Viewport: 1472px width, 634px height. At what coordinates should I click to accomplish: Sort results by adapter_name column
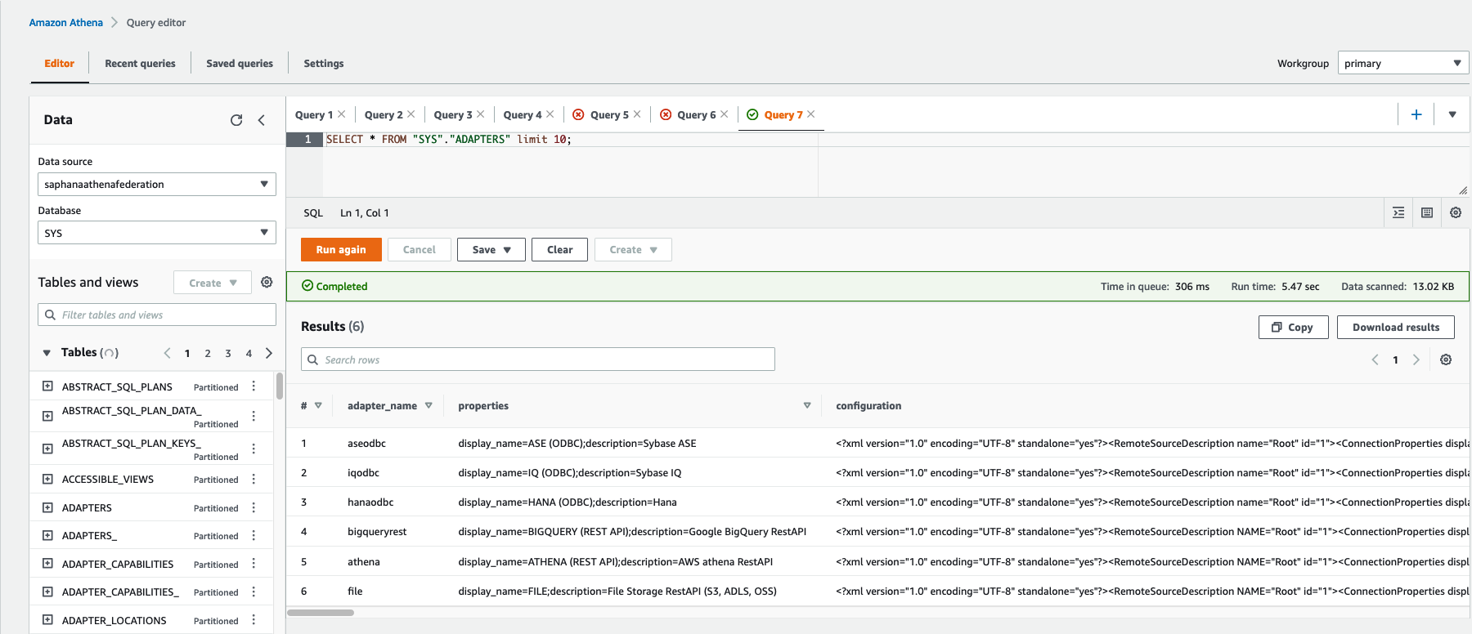coord(429,406)
